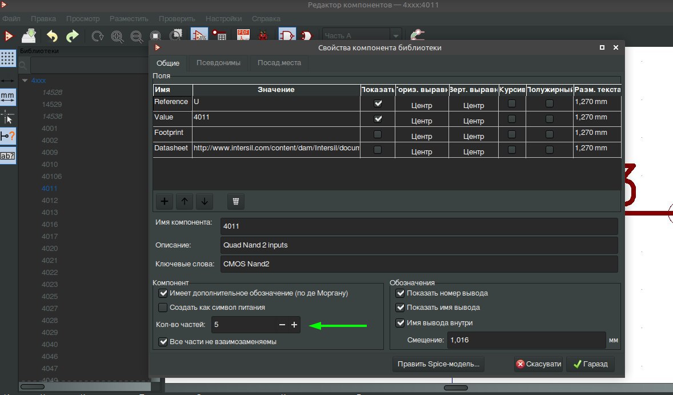Move field down with arrow button
Image resolution: width=673 pixels, height=395 pixels.
coord(205,201)
